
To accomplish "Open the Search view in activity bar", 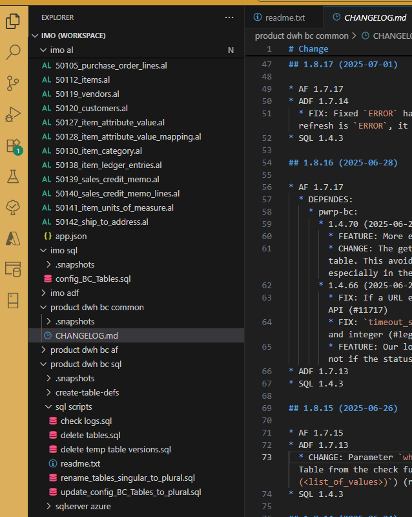I will pos(13,52).
